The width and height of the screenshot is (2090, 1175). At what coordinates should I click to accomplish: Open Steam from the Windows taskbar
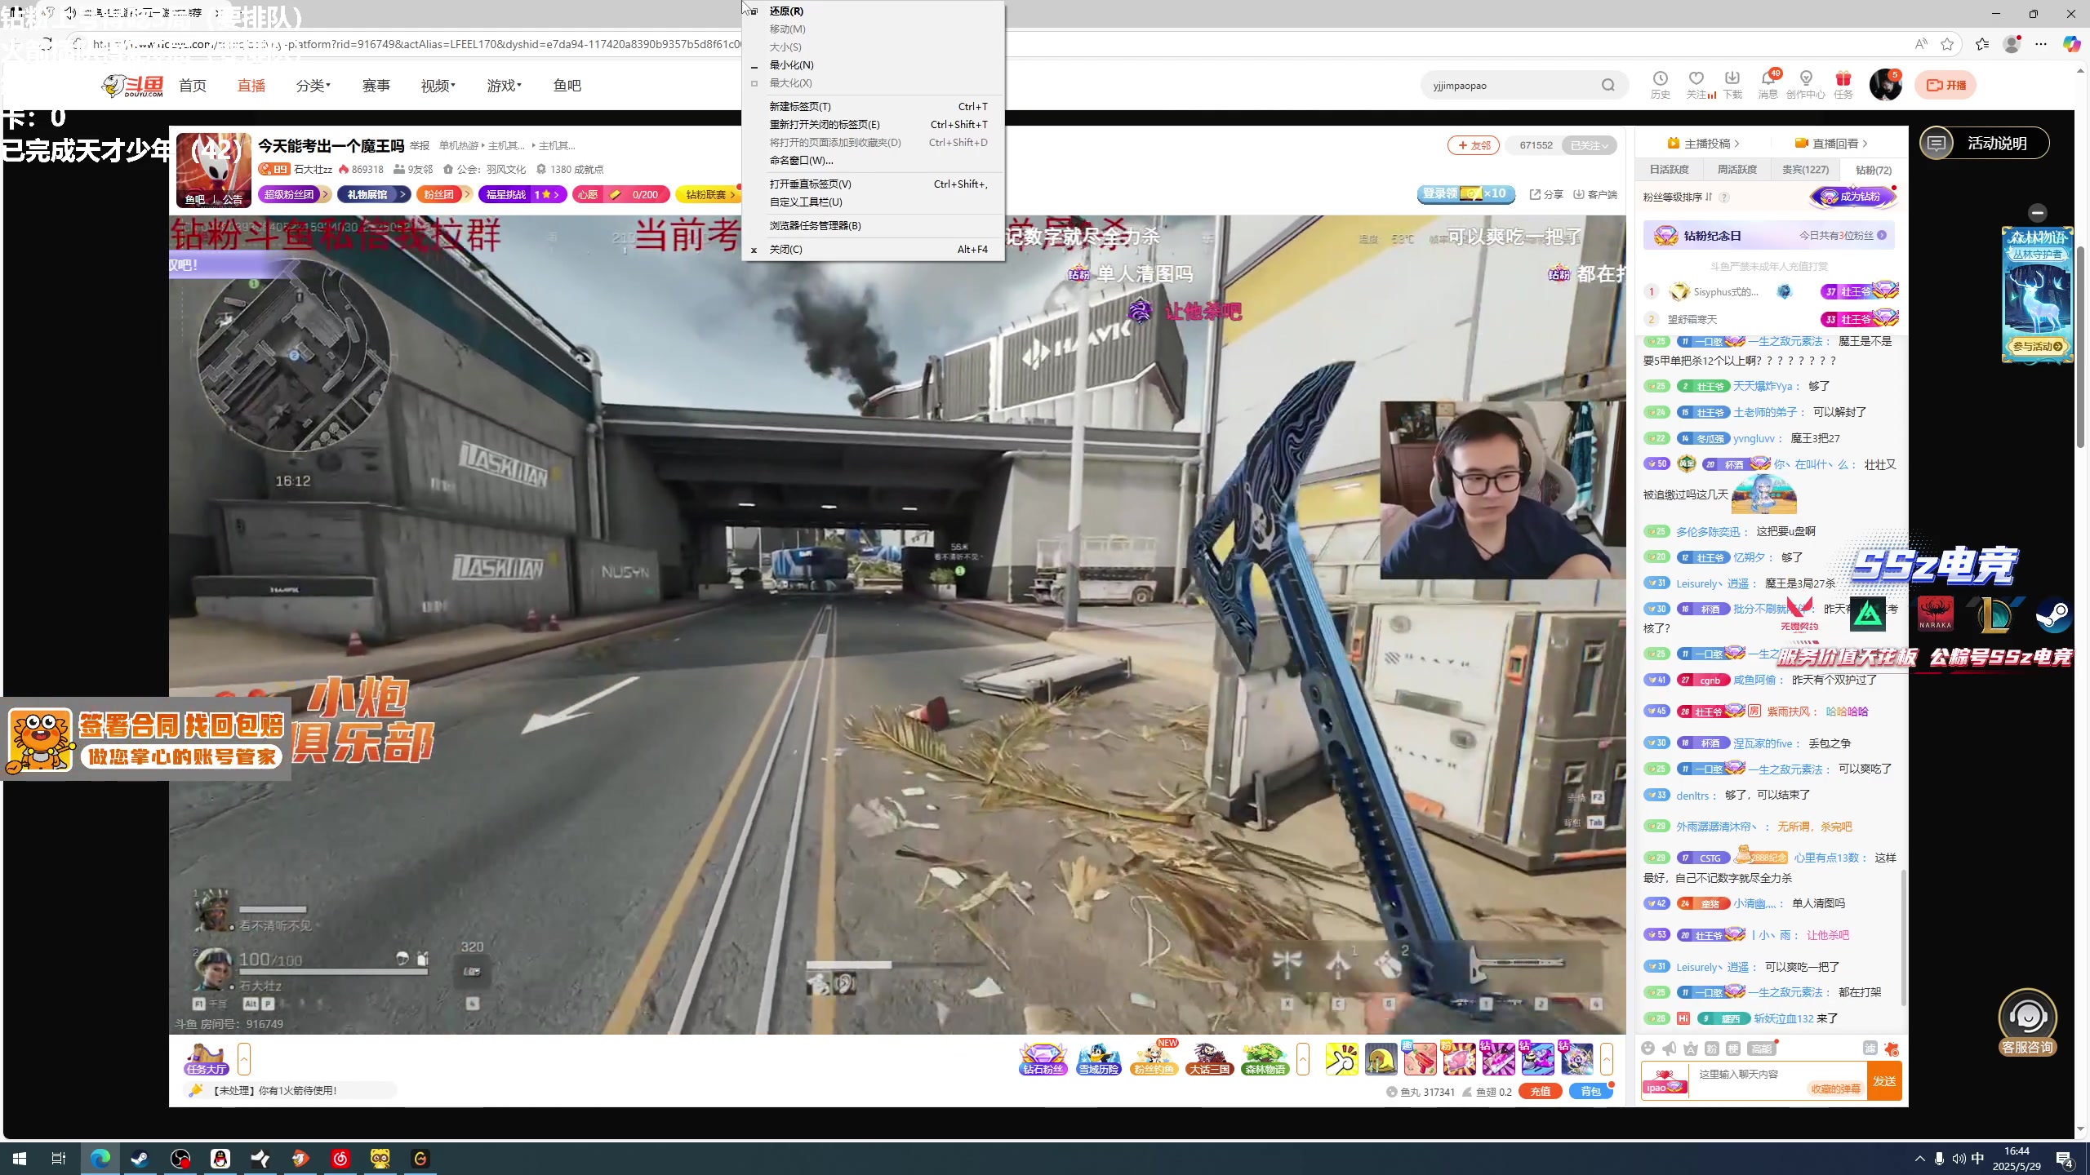coord(140,1158)
